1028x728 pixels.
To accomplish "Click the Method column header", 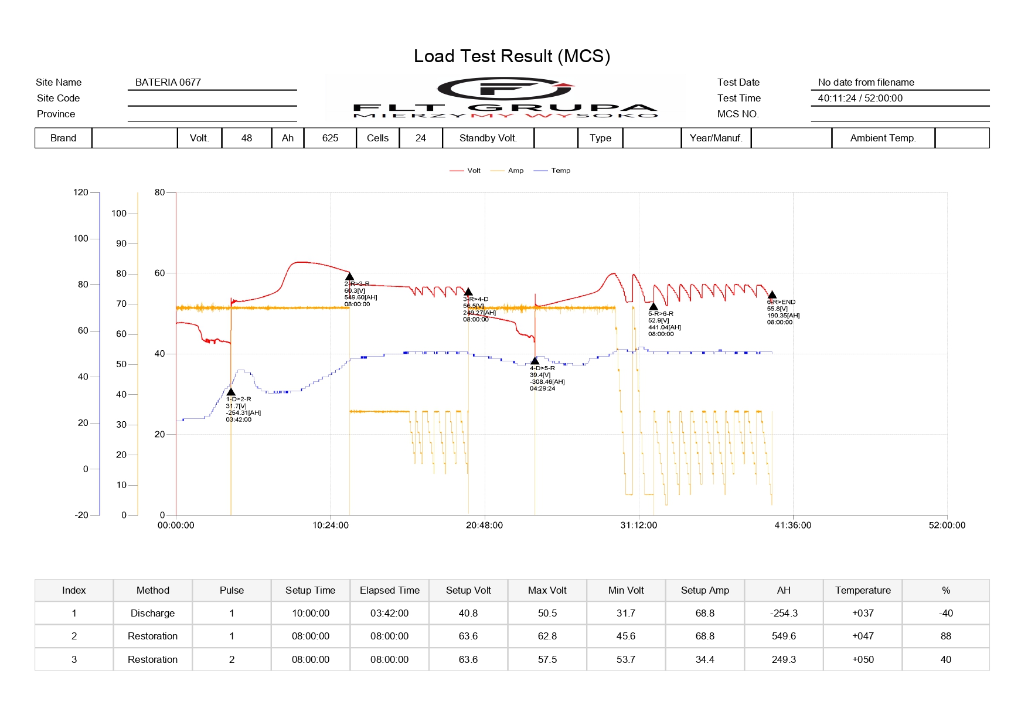I will pyautogui.click(x=153, y=591).
